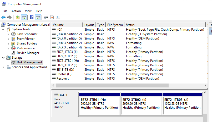Expand Services and Applications node

coord(3,67)
